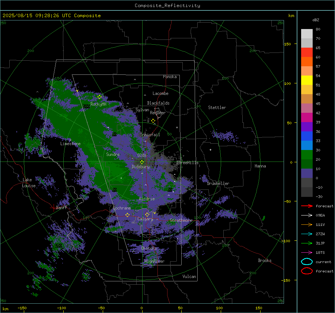Click the HighRiver city label
This screenshot has height=313, width=335.
click(x=154, y=261)
